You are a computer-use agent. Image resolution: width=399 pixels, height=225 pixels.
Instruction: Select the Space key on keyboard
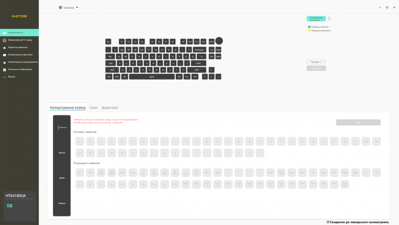click(x=151, y=77)
